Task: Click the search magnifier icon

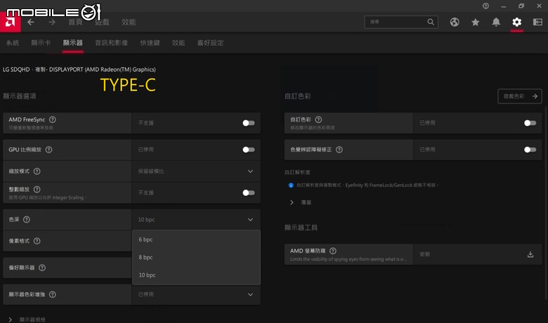Action: pyautogui.click(x=431, y=22)
